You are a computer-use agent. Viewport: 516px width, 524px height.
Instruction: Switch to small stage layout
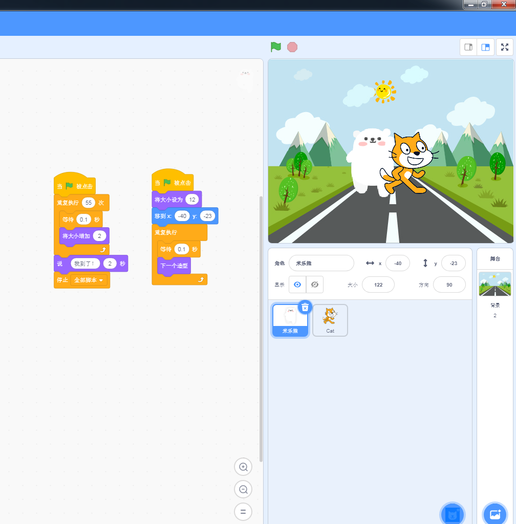point(468,47)
